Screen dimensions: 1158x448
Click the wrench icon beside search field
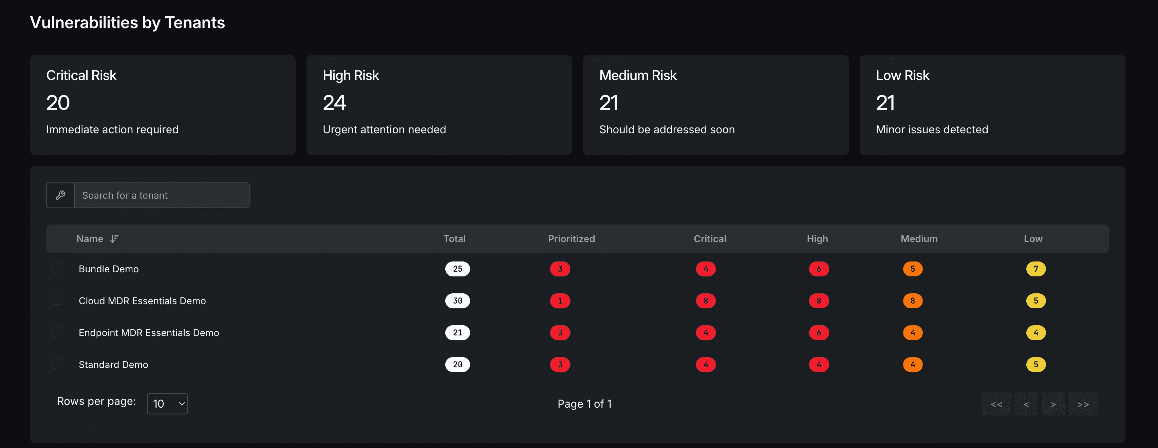click(x=60, y=195)
